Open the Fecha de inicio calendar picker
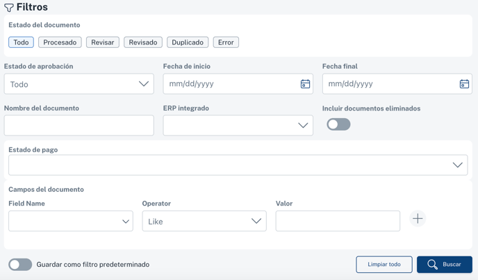 (x=305, y=84)
